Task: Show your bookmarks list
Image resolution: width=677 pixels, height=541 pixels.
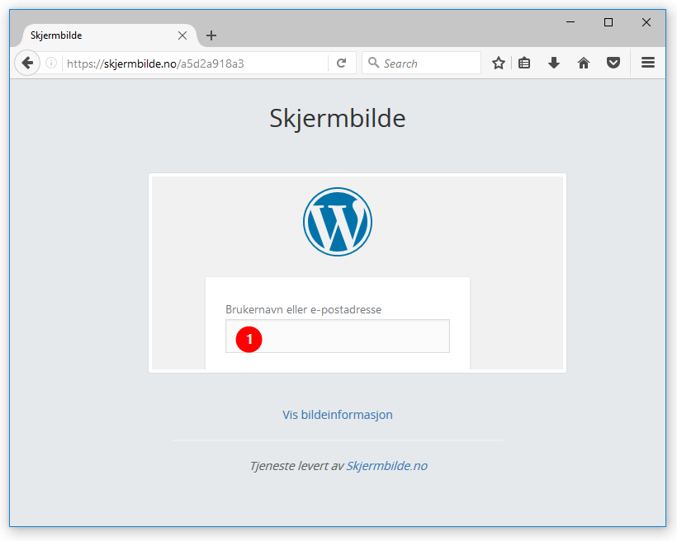Action: click(524, 64)
